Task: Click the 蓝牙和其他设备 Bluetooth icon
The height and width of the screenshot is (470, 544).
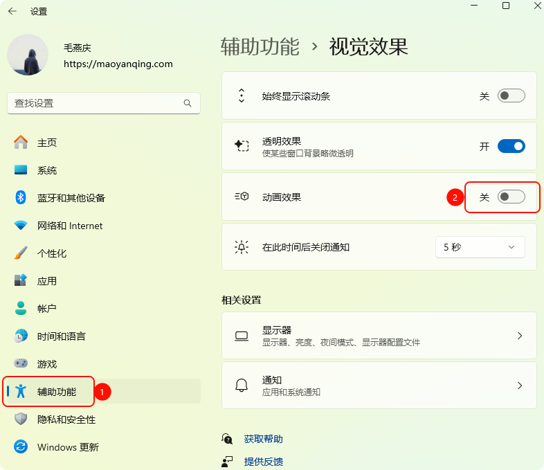Action: click(x=21, y=198)
